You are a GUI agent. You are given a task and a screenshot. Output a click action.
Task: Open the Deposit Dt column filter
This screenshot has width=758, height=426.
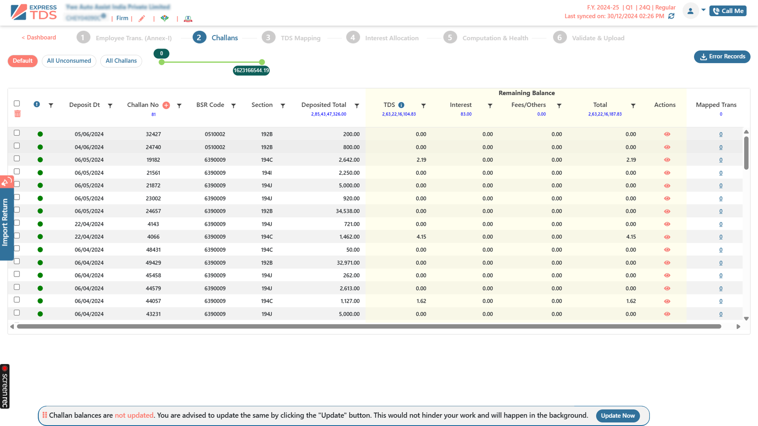[x=110, y=106]
